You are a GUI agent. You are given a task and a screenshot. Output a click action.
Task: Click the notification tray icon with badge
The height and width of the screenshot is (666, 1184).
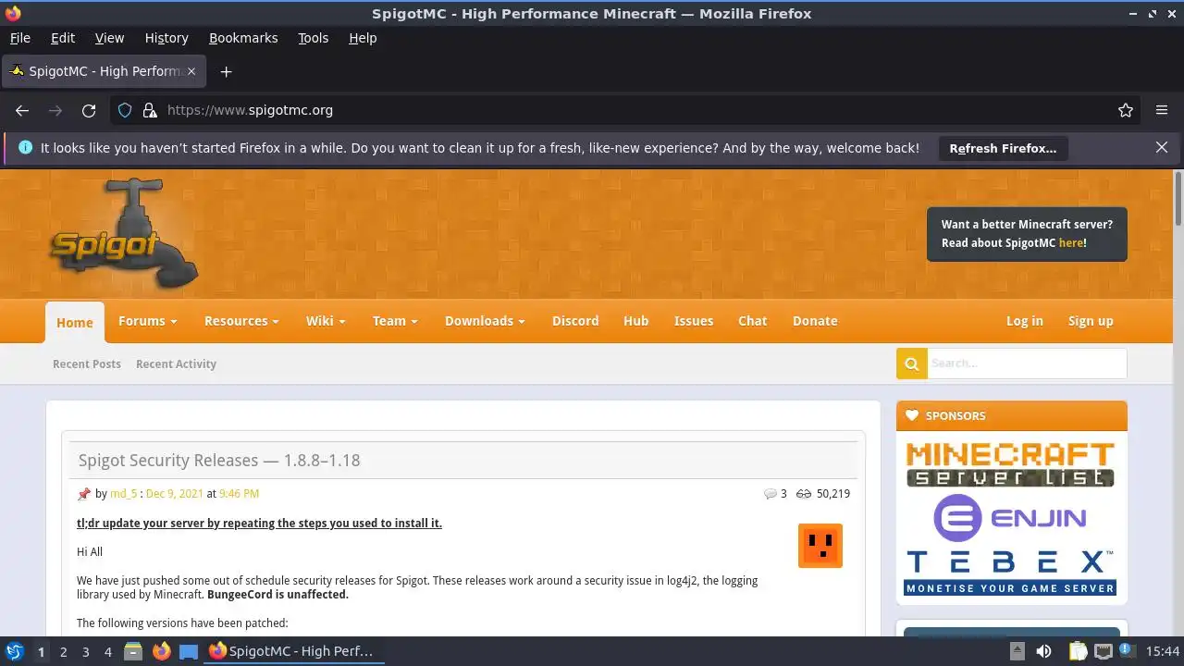coord(1128,651)
